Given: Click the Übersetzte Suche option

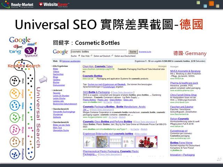Looking at the screenshot, I should point(61,130).
